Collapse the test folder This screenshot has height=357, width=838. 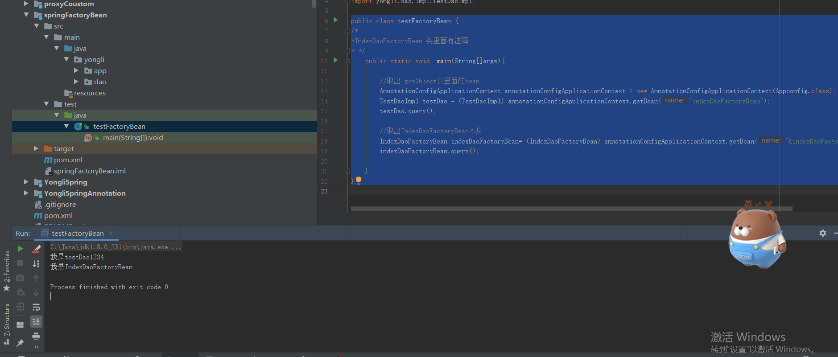(x=46, y=104)
